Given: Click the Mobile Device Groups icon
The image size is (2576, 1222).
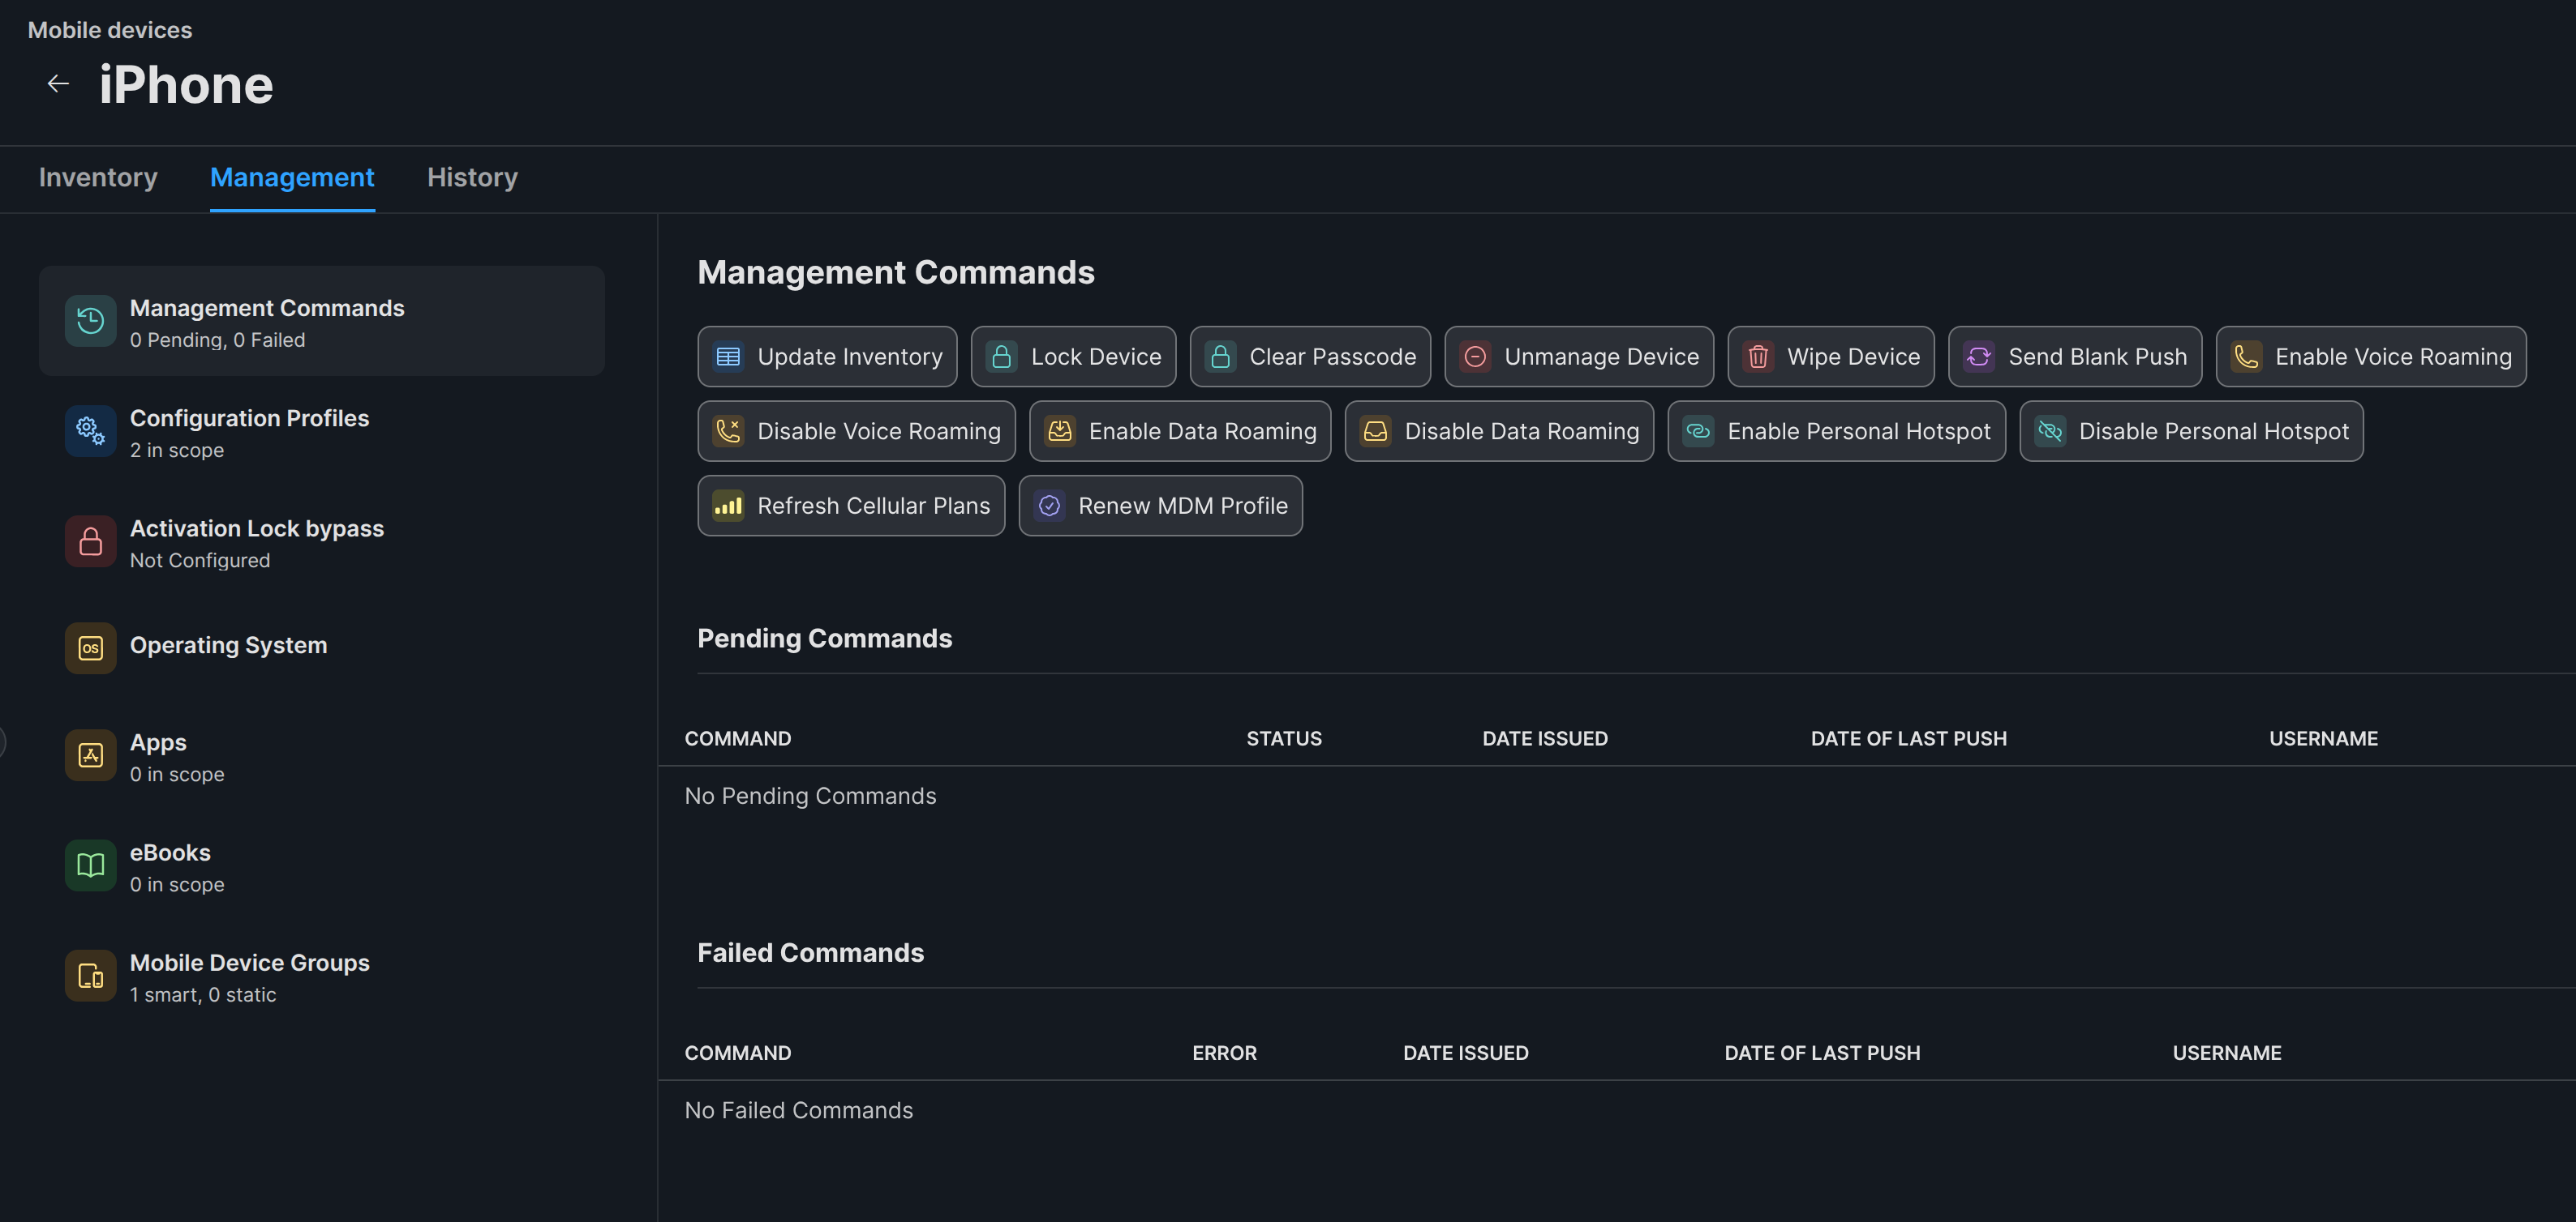Looking at the screenshot, I should click(x=91, y=976).
